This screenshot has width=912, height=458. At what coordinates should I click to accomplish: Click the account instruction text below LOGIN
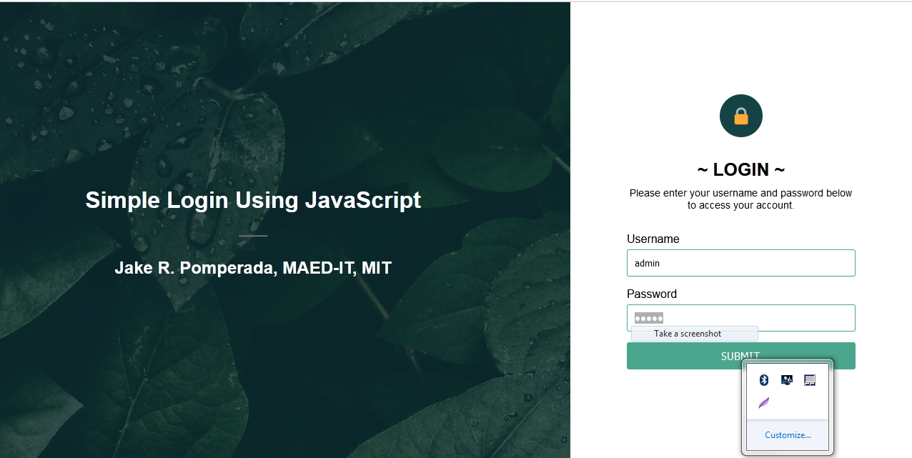pos(740,199)
